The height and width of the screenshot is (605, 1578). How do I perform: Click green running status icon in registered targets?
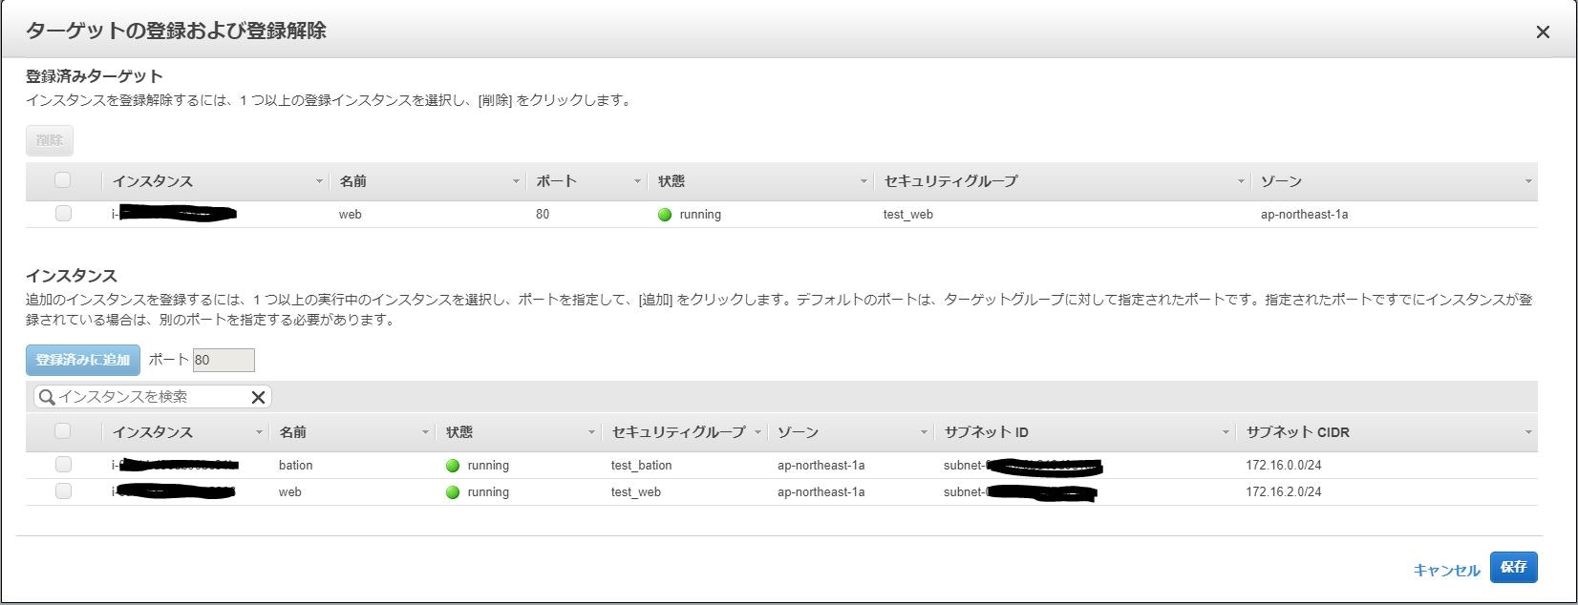pos(665,215)
